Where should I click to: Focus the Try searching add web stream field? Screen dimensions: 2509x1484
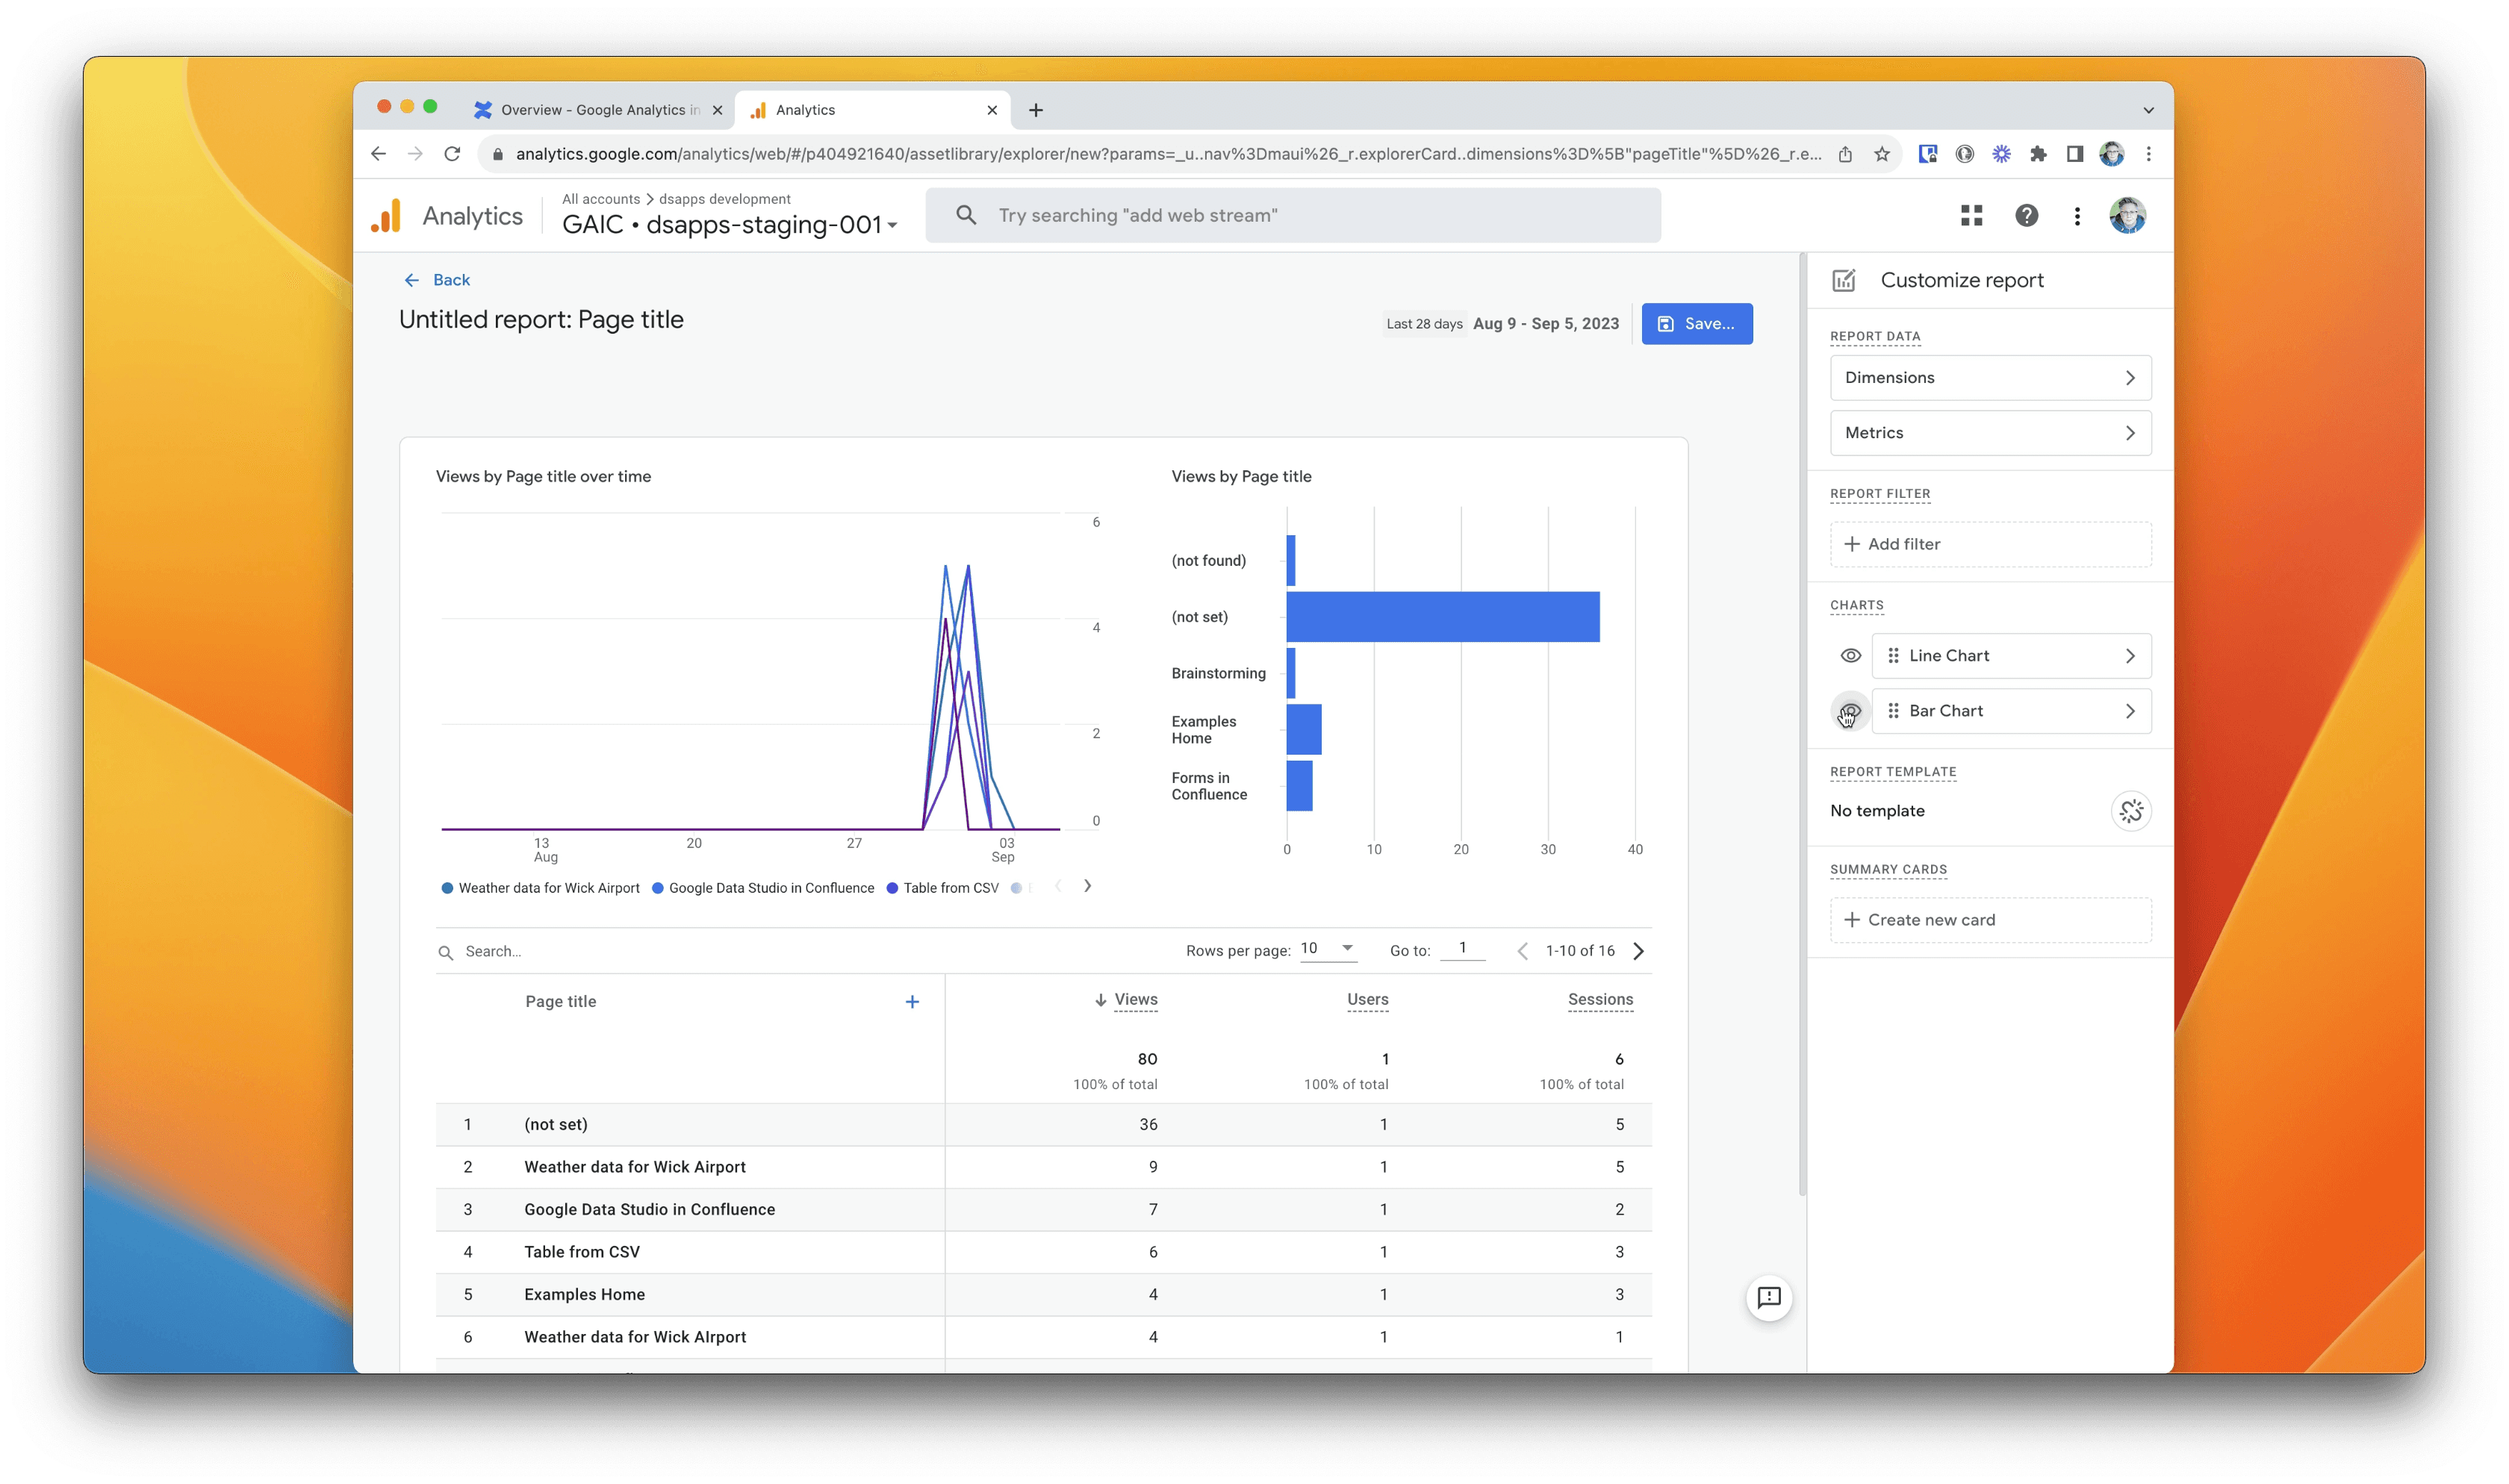(1292, 216)
